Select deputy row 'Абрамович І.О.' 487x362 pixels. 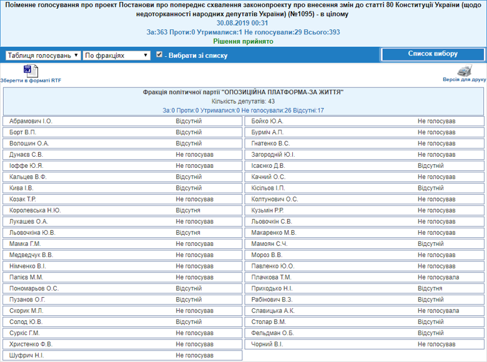[122, 121]
